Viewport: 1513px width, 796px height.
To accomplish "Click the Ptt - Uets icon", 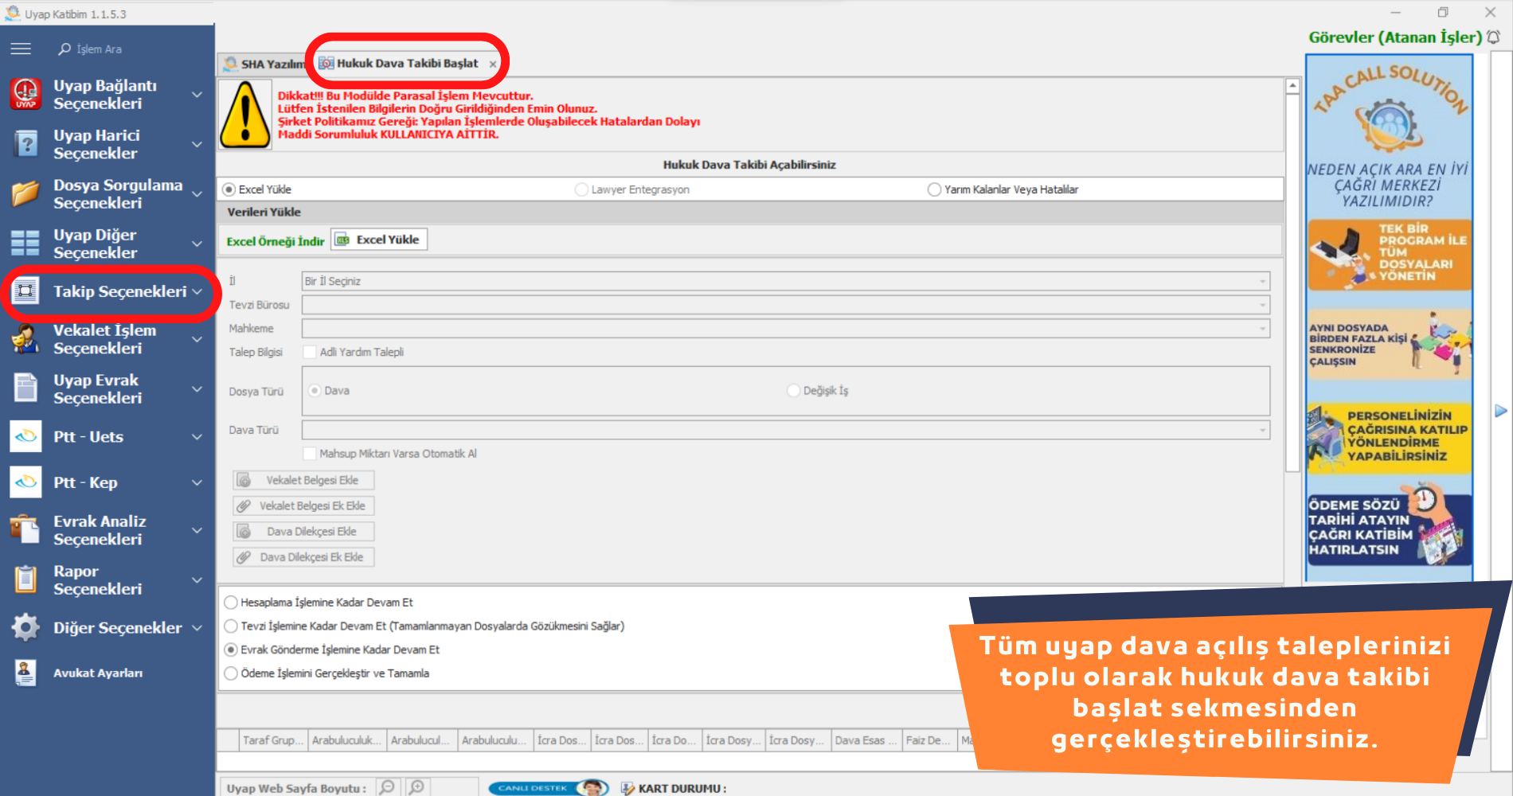I will click(25, 436).
